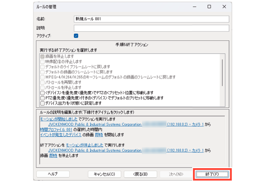Viewport: 265px width, 182px height.
Task: Toggle デフォルトの録画のフレームレートに戻します checkbox
Action: click(42, 72)
